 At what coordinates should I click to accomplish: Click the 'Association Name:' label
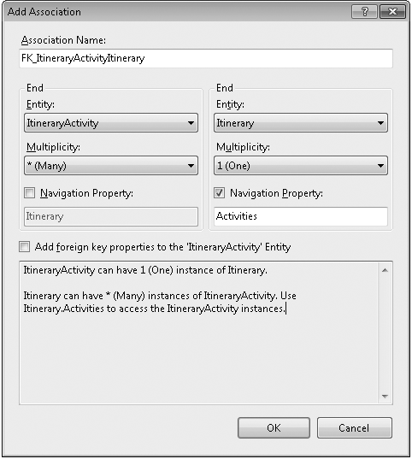point(63,40)
